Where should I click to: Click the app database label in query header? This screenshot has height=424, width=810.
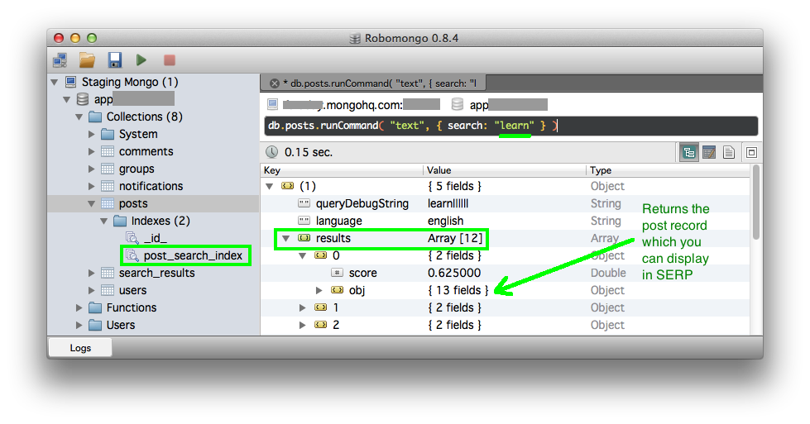[508, 105]
